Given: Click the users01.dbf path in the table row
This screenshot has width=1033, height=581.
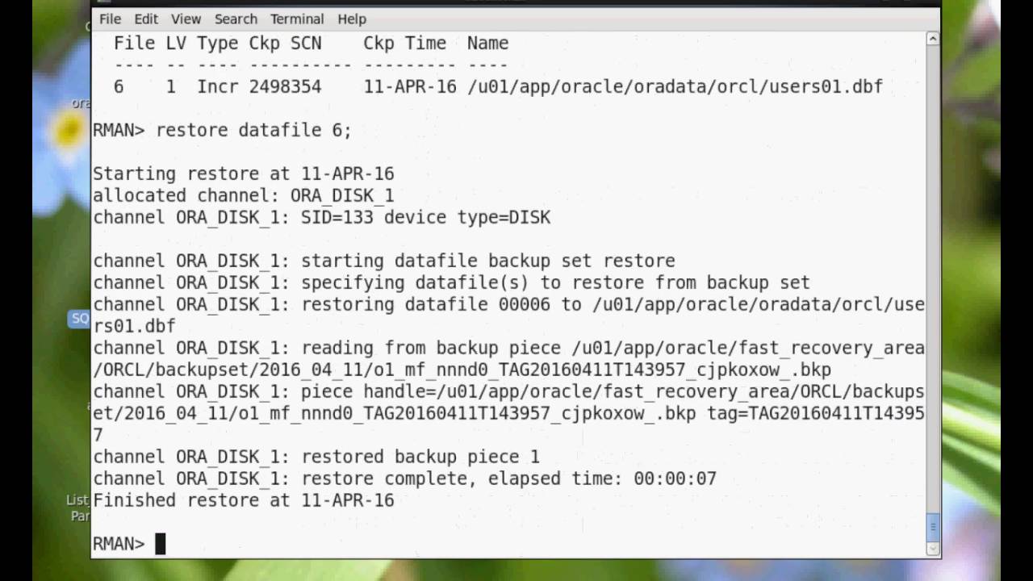Looking at the screenshot, I should (x=675, y=86).
